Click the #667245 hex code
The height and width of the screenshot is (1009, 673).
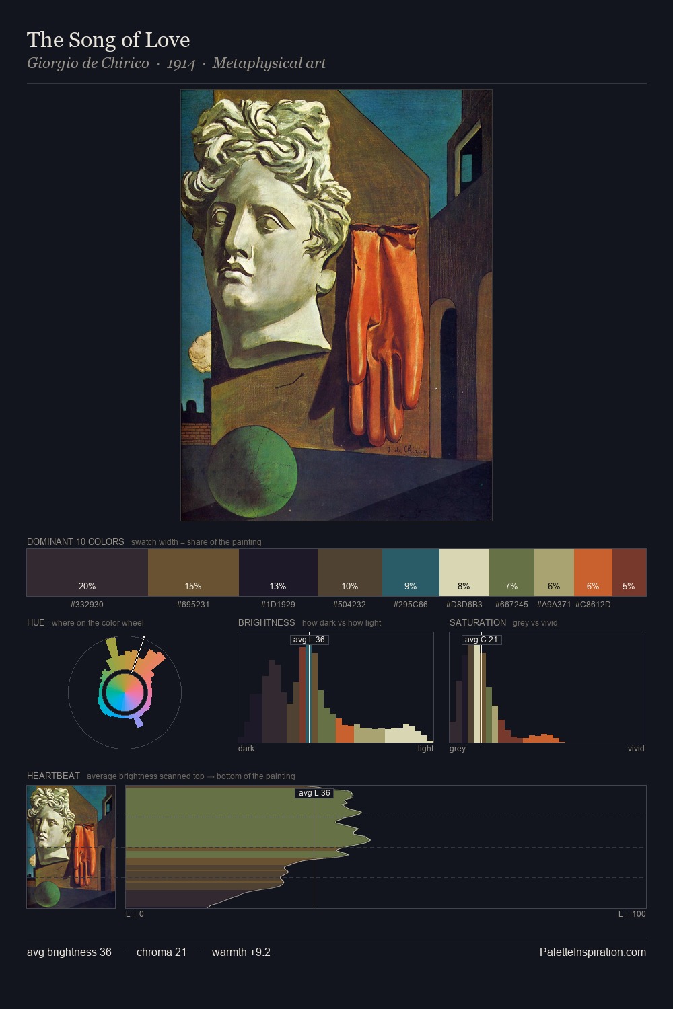tap(511, 605)
